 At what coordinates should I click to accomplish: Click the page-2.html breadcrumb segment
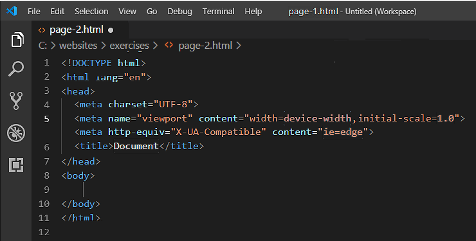click(x=205, y=46)
